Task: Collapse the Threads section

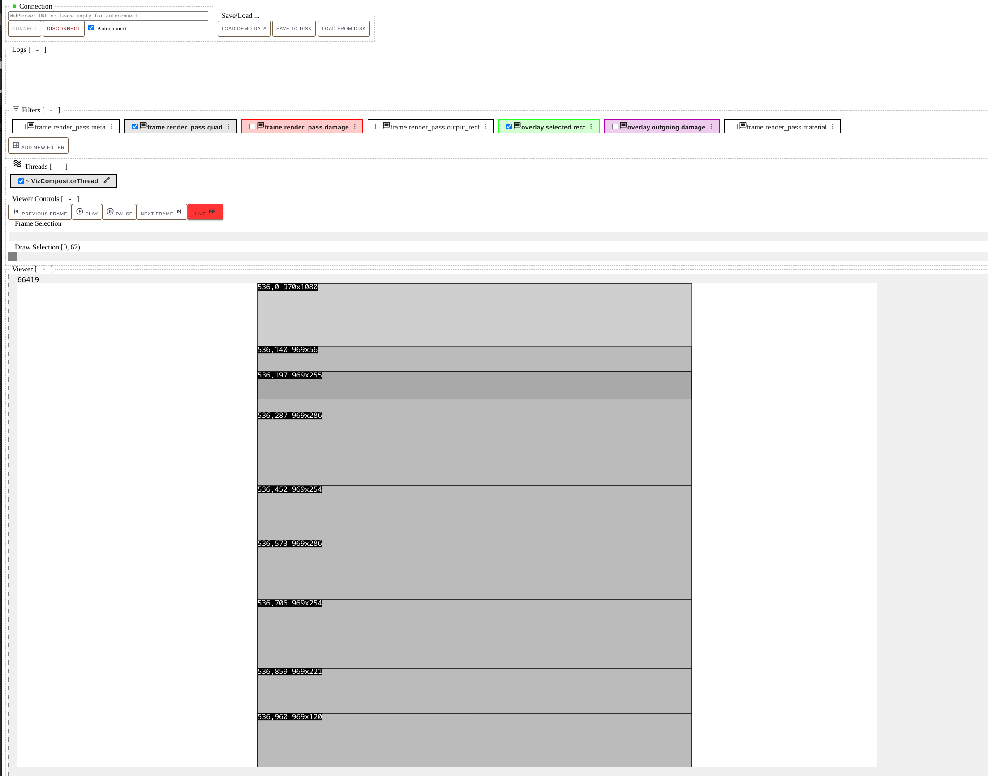Action: click(58, 167)
